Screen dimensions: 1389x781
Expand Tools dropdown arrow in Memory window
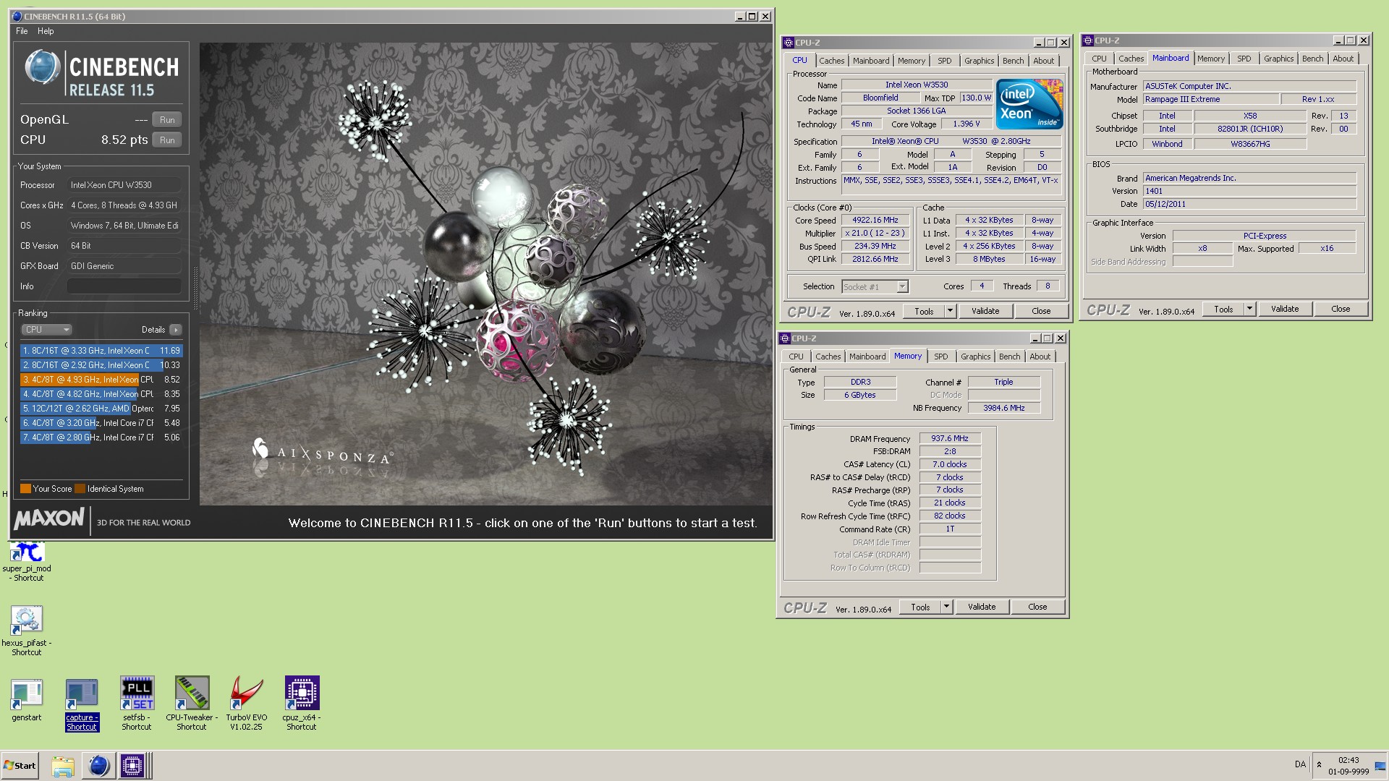click(946, 607)
